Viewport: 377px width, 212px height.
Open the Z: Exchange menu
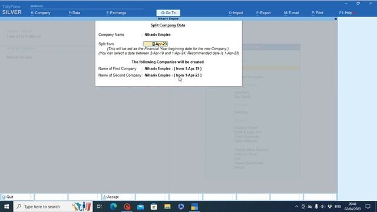point(116,13)
